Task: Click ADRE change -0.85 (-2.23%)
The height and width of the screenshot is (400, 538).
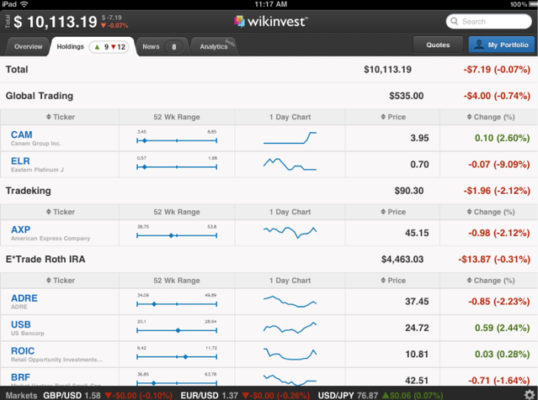Action: point(499,302)
